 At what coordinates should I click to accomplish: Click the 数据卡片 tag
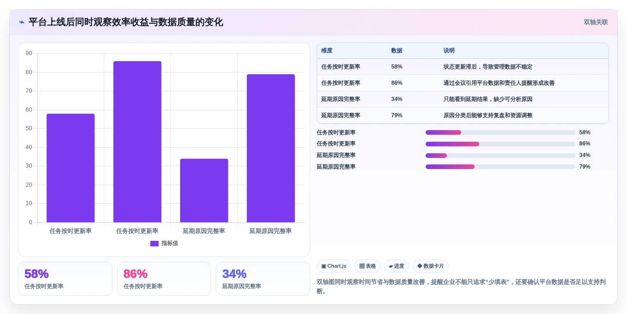tap(431, 266)
